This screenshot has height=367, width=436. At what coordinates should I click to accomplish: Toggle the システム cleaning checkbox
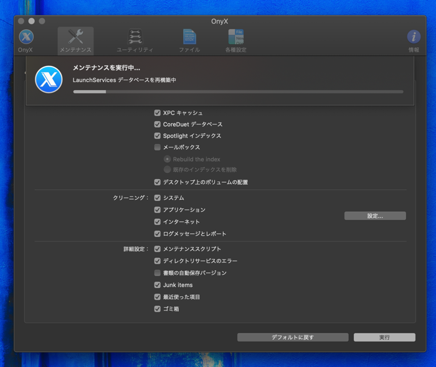158,198
